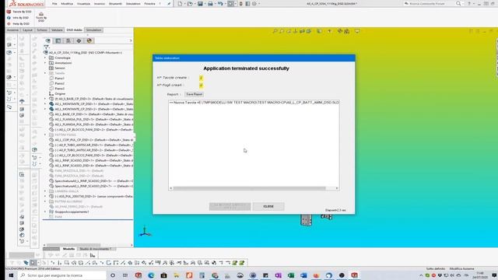
Task: Click the Undo arrow icon
Action: (x=220, y=4)
